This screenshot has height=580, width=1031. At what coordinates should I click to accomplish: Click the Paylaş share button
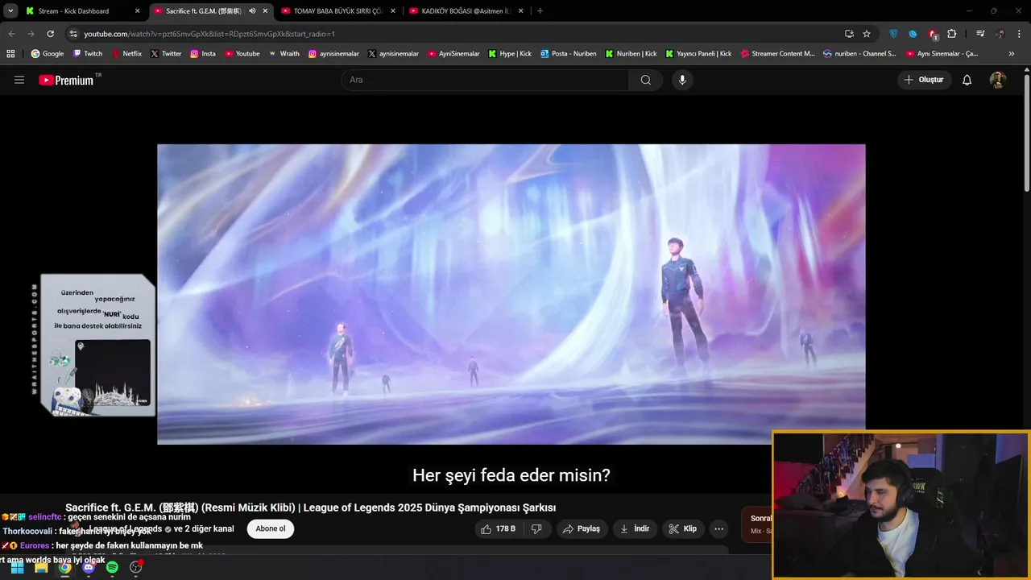pyautogui.click(x=582, y=528)
